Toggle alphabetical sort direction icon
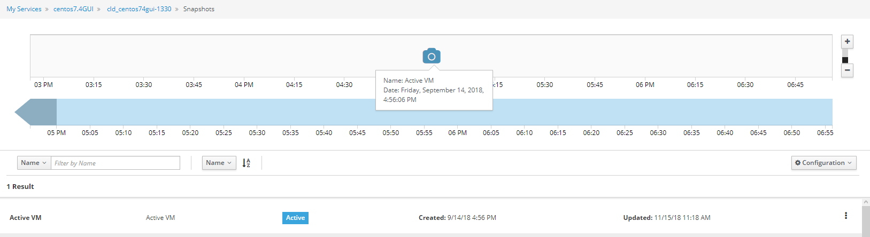870x237 pixels. 246,163
